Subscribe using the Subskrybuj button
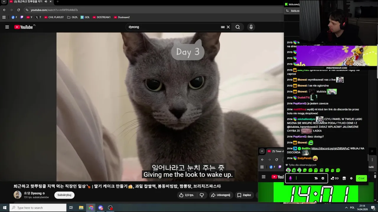 [64, 195]
